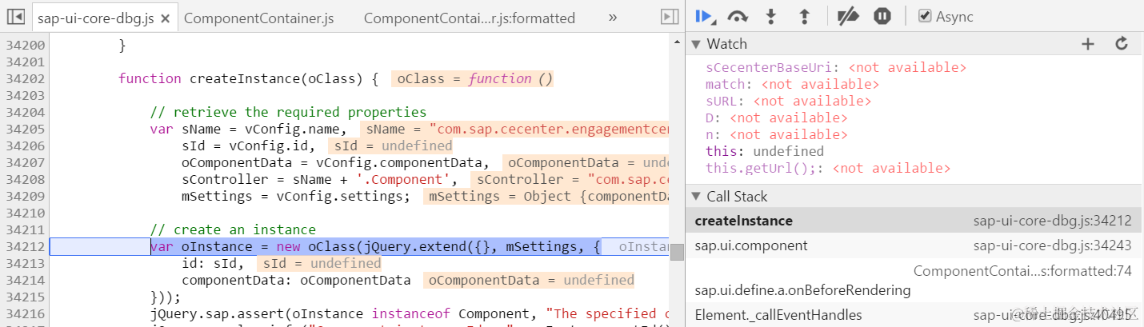The width and height of the screenshot is (1144, 327).
Task: Refresh the watch expressions
Action: click(1122, 44)
